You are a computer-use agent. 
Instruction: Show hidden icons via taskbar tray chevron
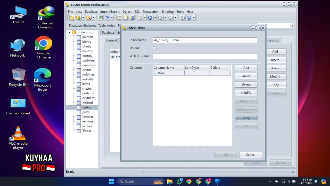pos(269,181)
